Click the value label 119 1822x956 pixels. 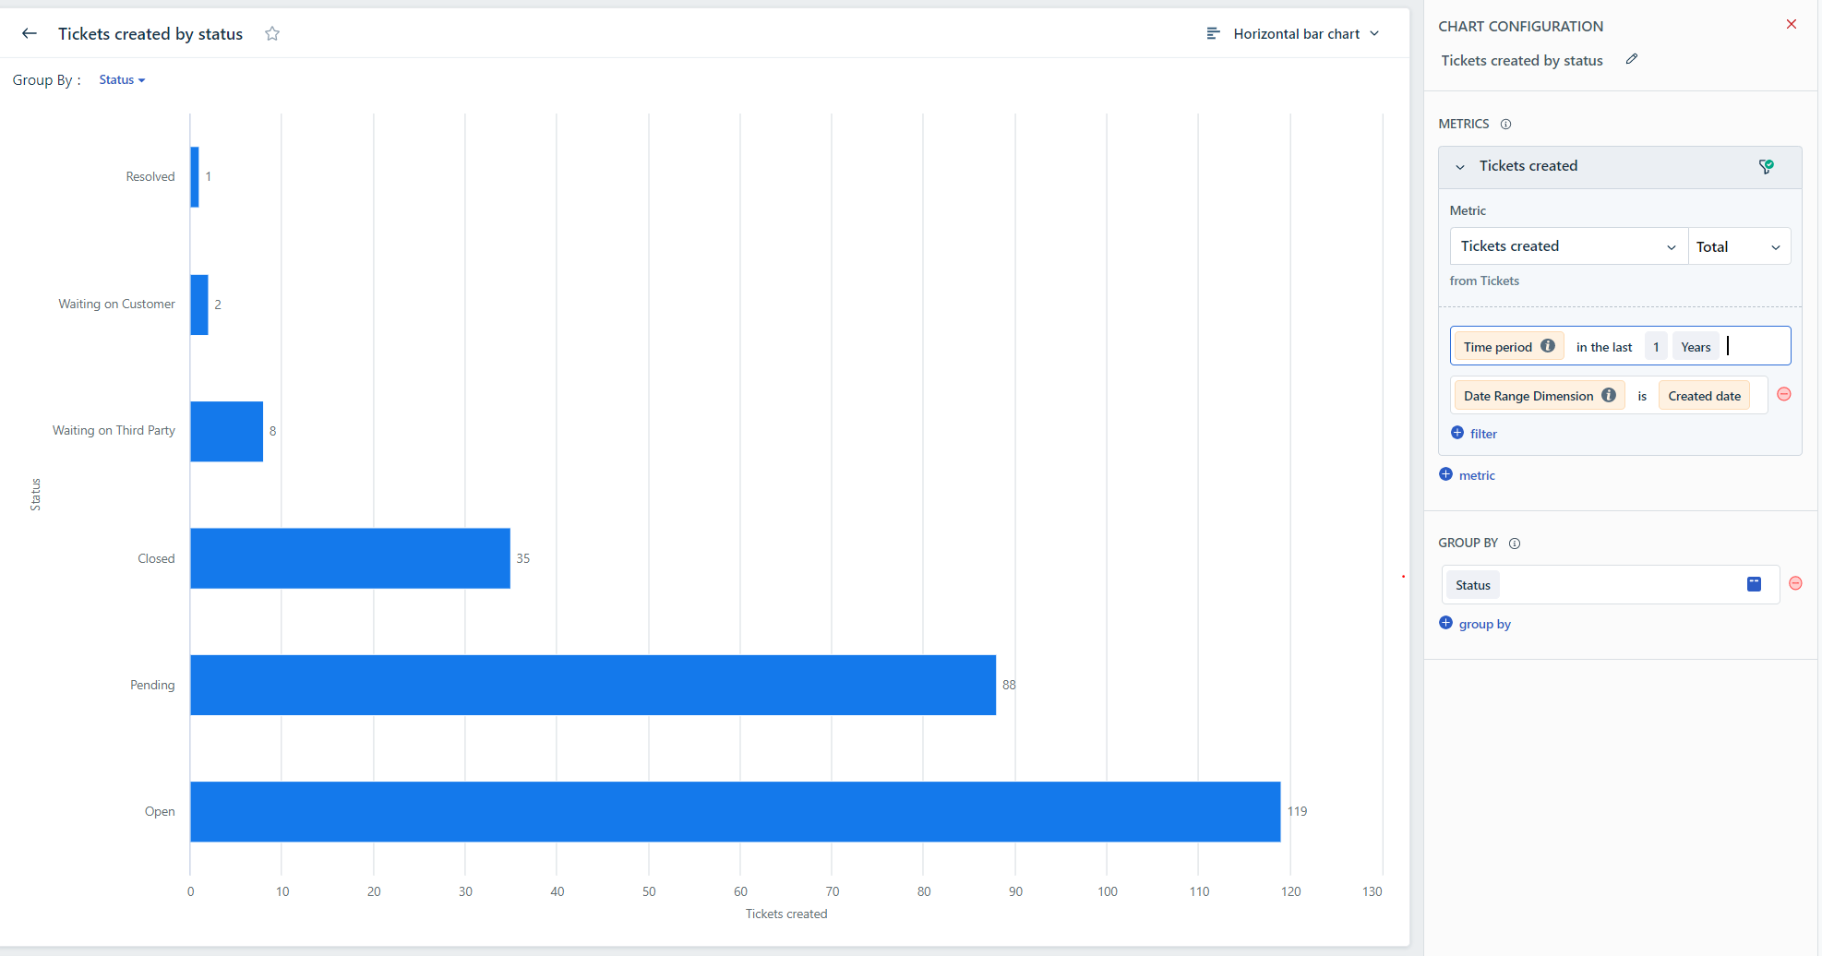point(1297,811)
